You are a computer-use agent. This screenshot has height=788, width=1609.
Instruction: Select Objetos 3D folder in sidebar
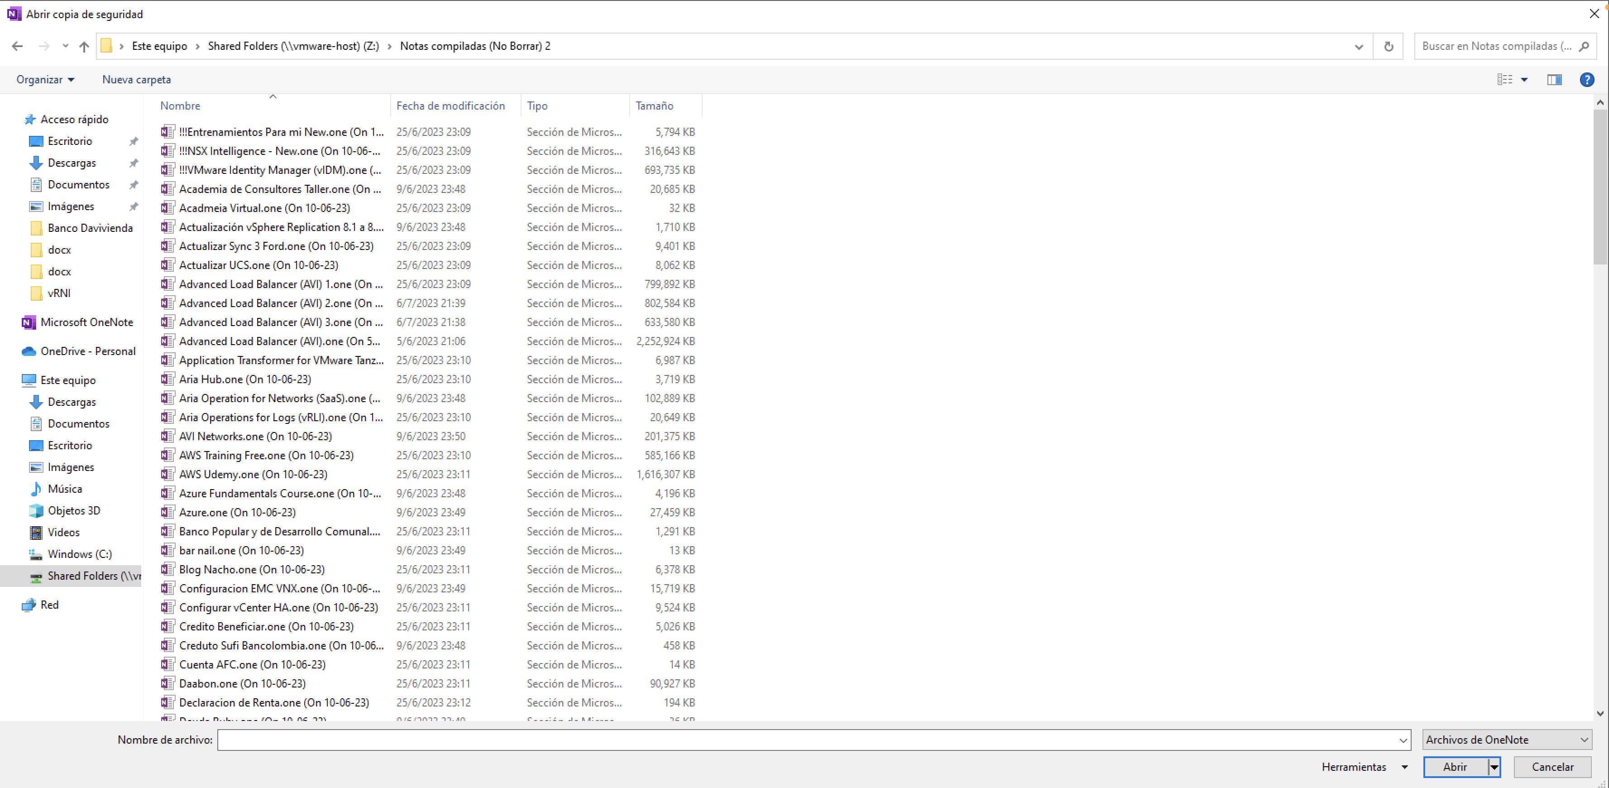(74, 510)
